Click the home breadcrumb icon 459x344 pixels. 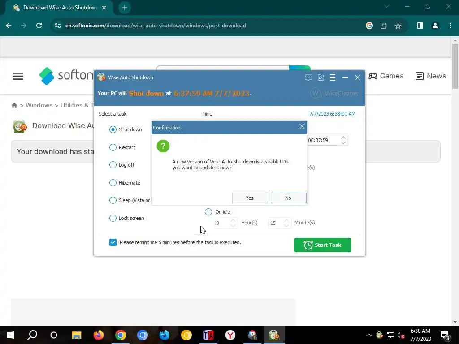[14, 105]
